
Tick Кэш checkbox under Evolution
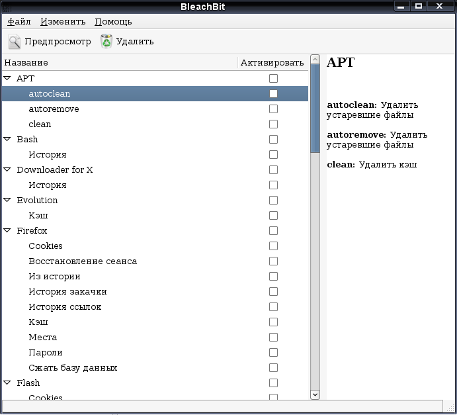click(x=273, y=216)
